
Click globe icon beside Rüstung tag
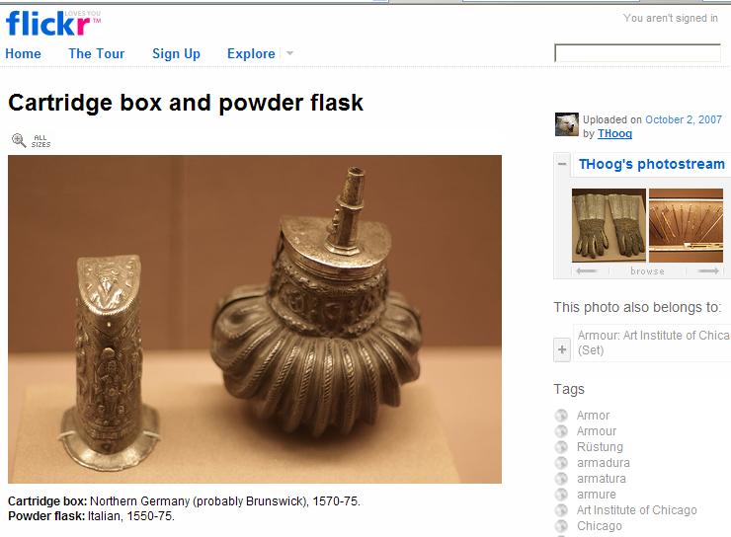coord(561,446)
